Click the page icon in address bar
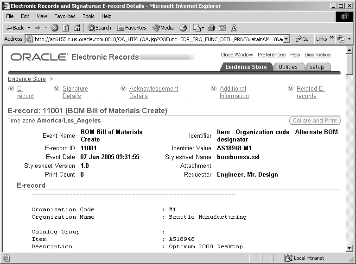356x264 pixels. click(x=29, y=39)
